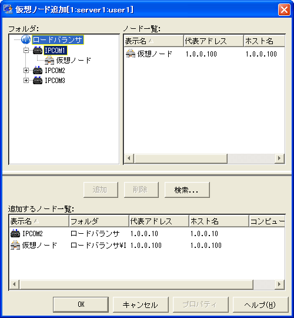
Task: Open the 検索... search dialog
Action: coord(187,190)
